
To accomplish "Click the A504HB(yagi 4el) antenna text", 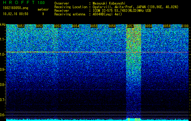I will click(107, 14).
